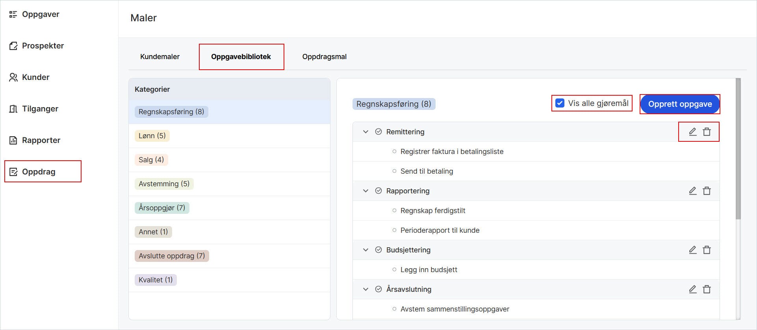The height and width of the screenshot is (330, 757).
Task: Click the edit pencil icon for Remittering
Action: coord(692,132)
